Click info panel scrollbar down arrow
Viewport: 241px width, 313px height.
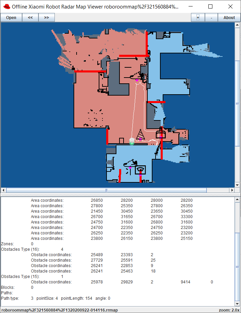pos(237,304)
